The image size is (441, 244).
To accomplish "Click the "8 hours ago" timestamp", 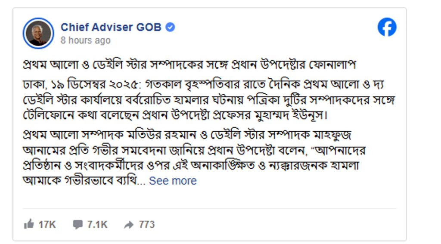I will [x=85, y=40].
